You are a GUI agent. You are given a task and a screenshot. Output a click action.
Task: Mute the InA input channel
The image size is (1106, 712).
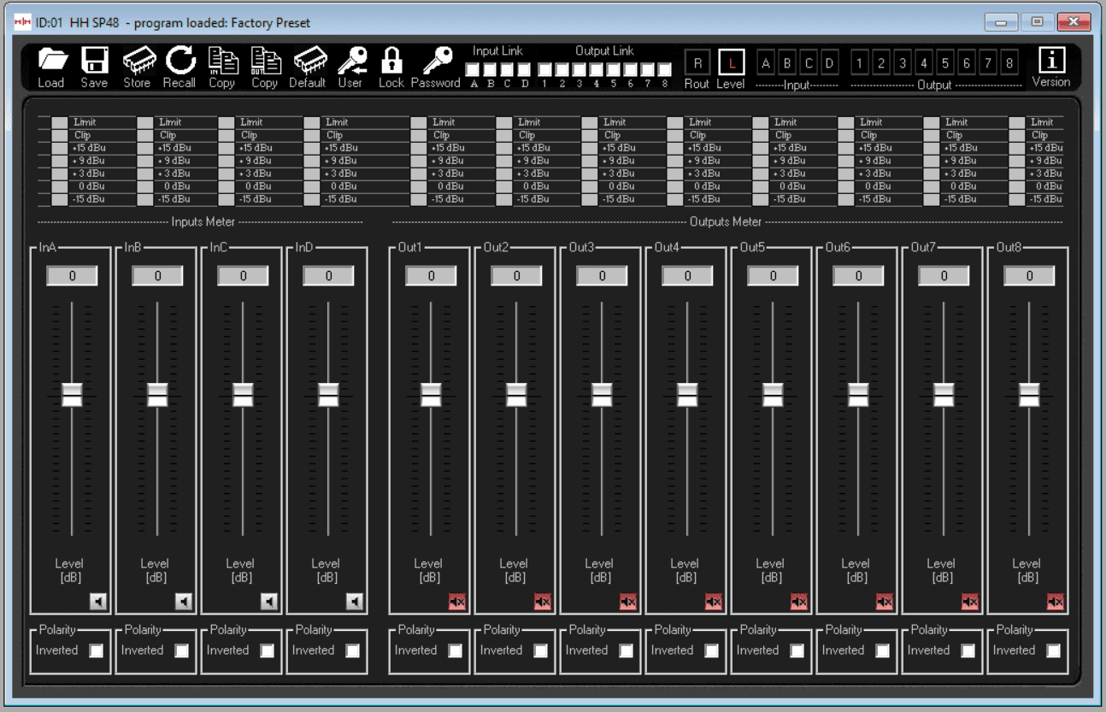(x=98, y=602)
